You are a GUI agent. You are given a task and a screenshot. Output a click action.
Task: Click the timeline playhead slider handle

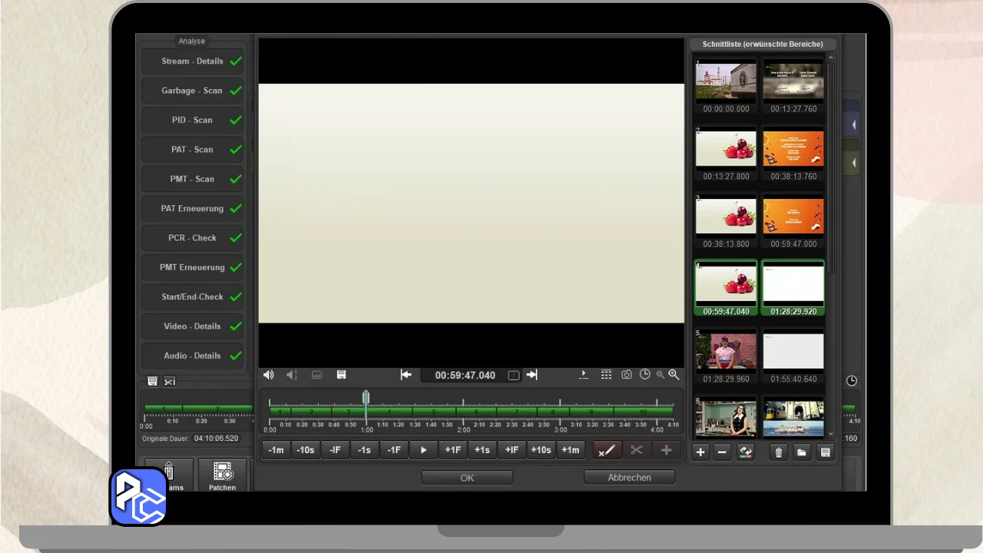point(366,397)
